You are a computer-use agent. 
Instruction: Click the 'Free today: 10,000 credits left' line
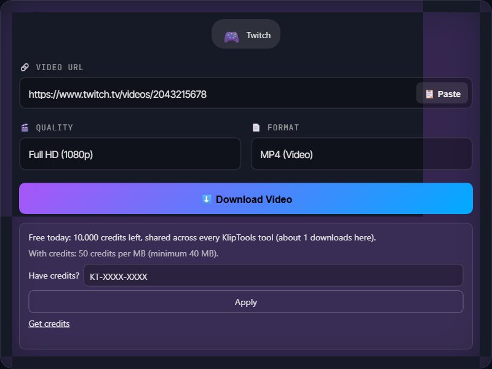tap(202, 237)
